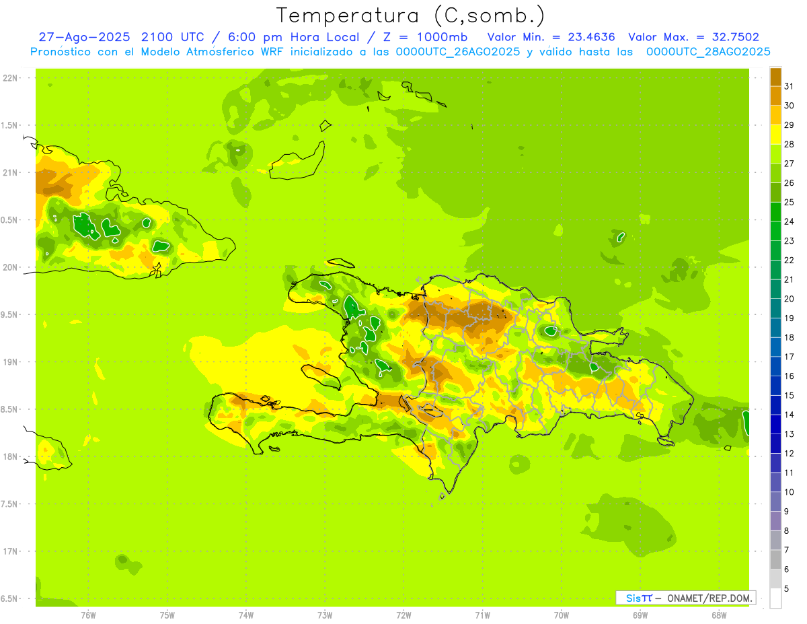
Task: Click the title "Temperatura (C,somb.)"
Action: pos(411,15)
